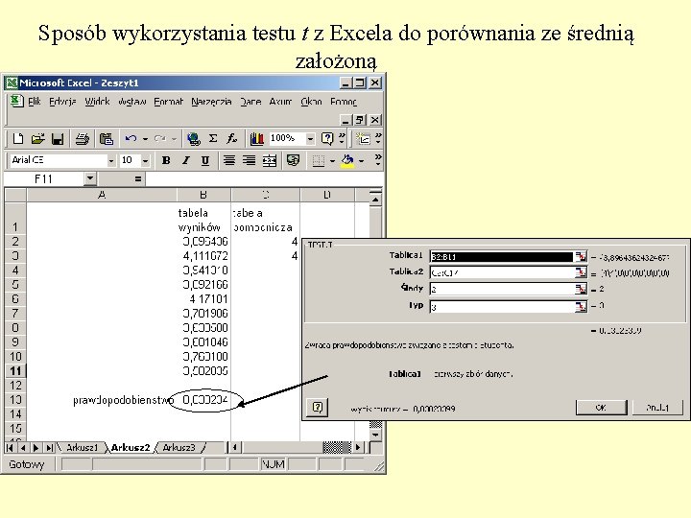Click Merge and Center icon
691x518 pixels.
point(270,160)
